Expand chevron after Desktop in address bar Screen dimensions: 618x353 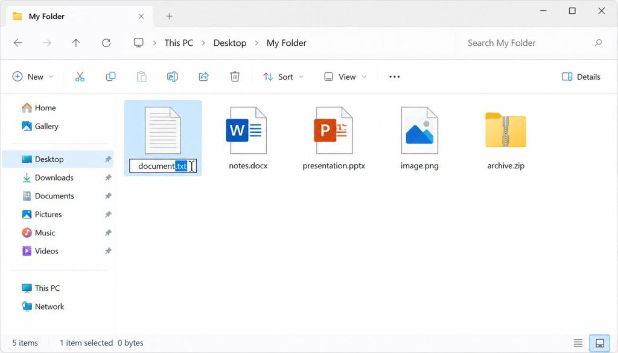256,43
